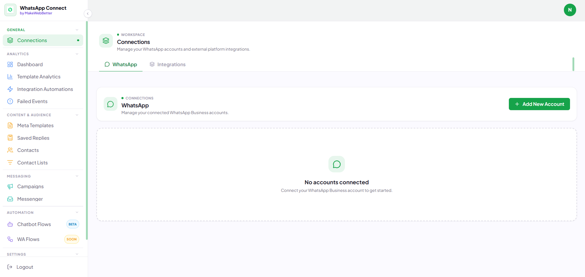Click the Dashboard grid icon
The image size is (585, 277).
(10, 64)
